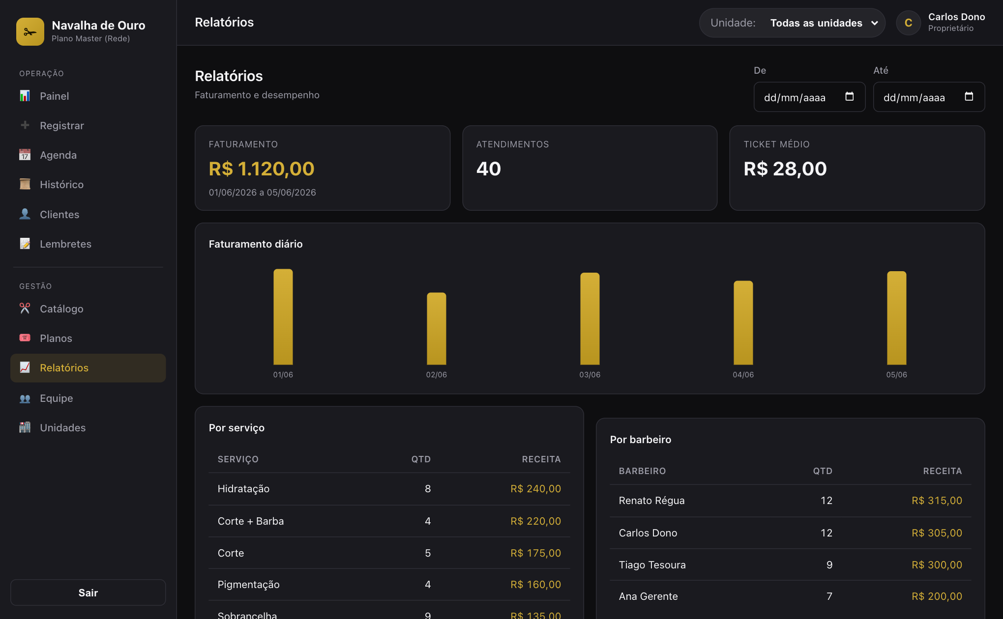Screen dimensions: 1003x619
Task: Click the R$ 300,00 revenue cell
Action: point(937,565)
